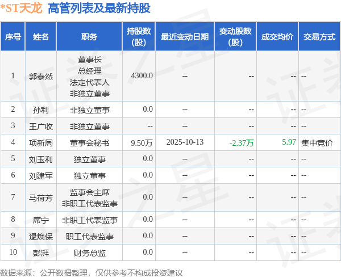Click the date 2025-10-13
The image size is (341, 278).
(185, 142)
